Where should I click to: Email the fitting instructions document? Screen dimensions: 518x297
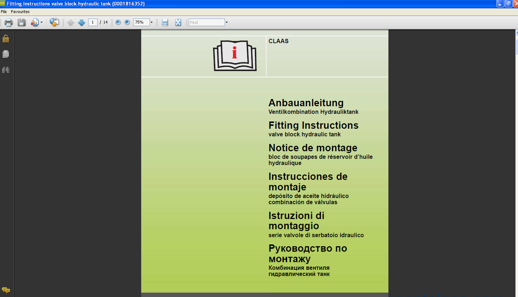pos(34,22)
